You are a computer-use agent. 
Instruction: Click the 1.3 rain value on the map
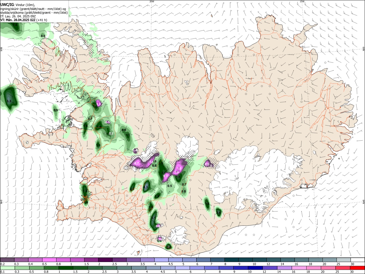pyautogui.click(x=98, y=145)
